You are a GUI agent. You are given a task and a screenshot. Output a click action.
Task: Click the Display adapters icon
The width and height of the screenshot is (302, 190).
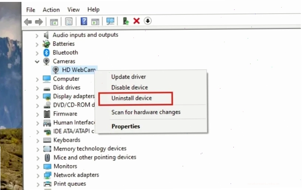click(x=47, y=97)
